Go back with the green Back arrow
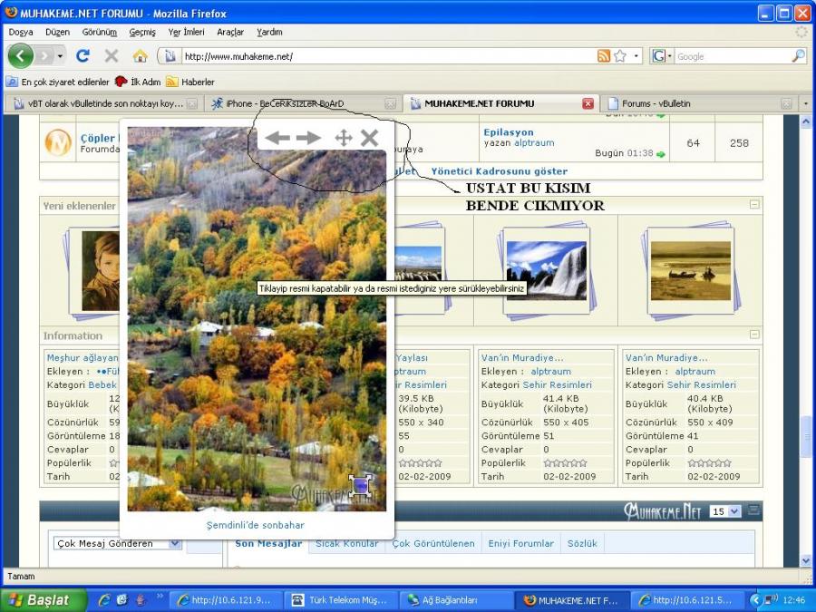The image size is (816, 612). point(20,55)
